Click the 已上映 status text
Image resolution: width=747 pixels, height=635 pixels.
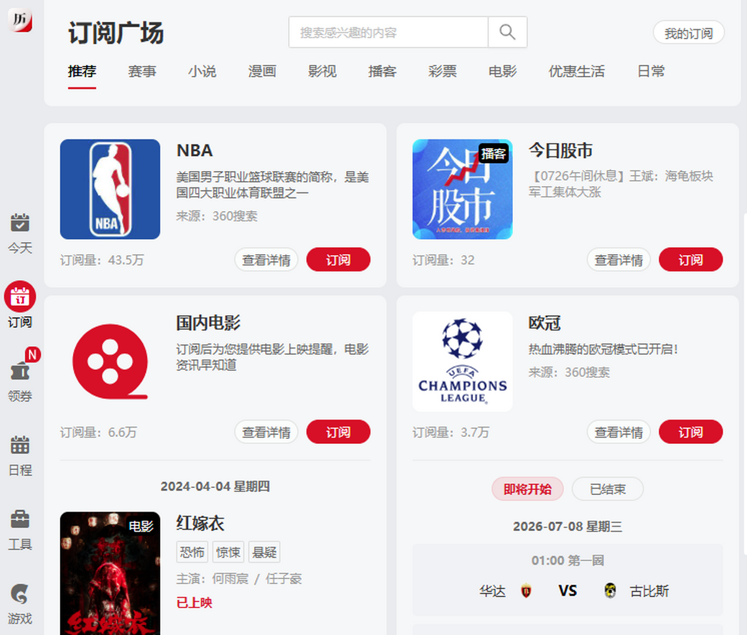(194, 603)
